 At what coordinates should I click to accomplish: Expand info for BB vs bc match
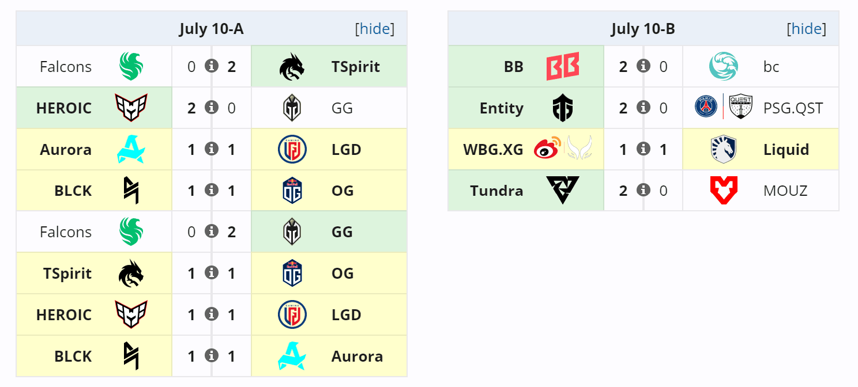[643, 66]
